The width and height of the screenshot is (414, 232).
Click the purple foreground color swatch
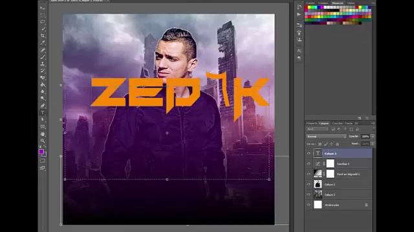pyautogui.click(x=41, y=151)
